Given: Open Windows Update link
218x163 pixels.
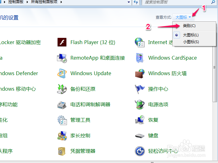Looking at the screenshot, I should pyautogui.click(x=91, y=74).
